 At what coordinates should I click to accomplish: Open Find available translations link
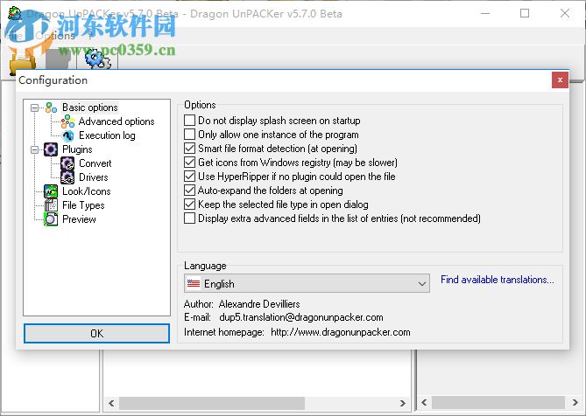coord(497,280)
